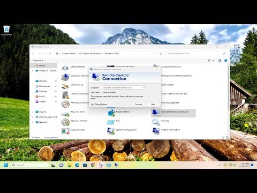Image resolution: width=257 pixels, height=193 pixels.
Task: Select the Run tool icon
Action: click(x=111, y=122)
